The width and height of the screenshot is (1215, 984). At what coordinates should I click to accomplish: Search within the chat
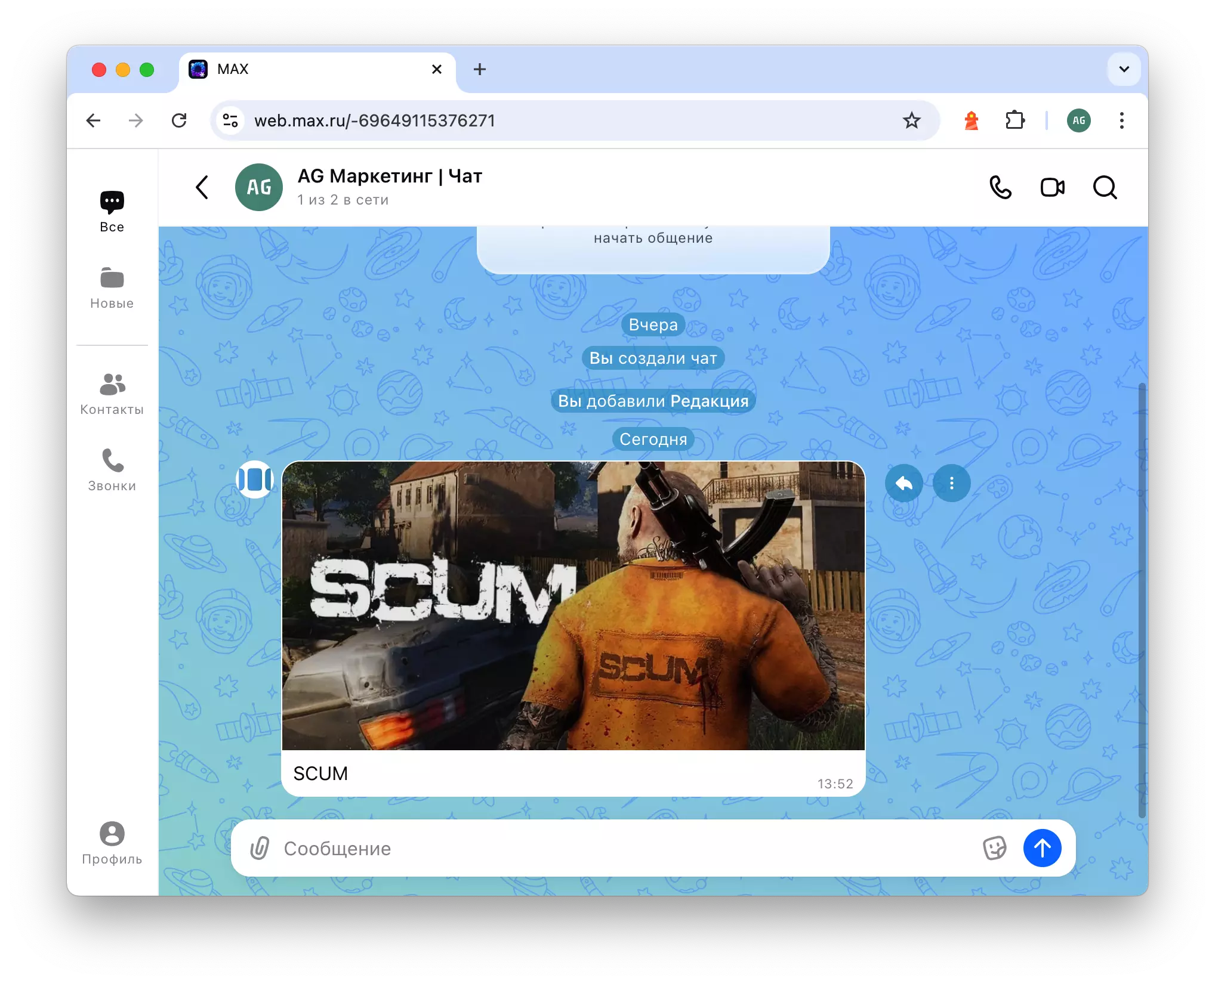pos(1105,187)
